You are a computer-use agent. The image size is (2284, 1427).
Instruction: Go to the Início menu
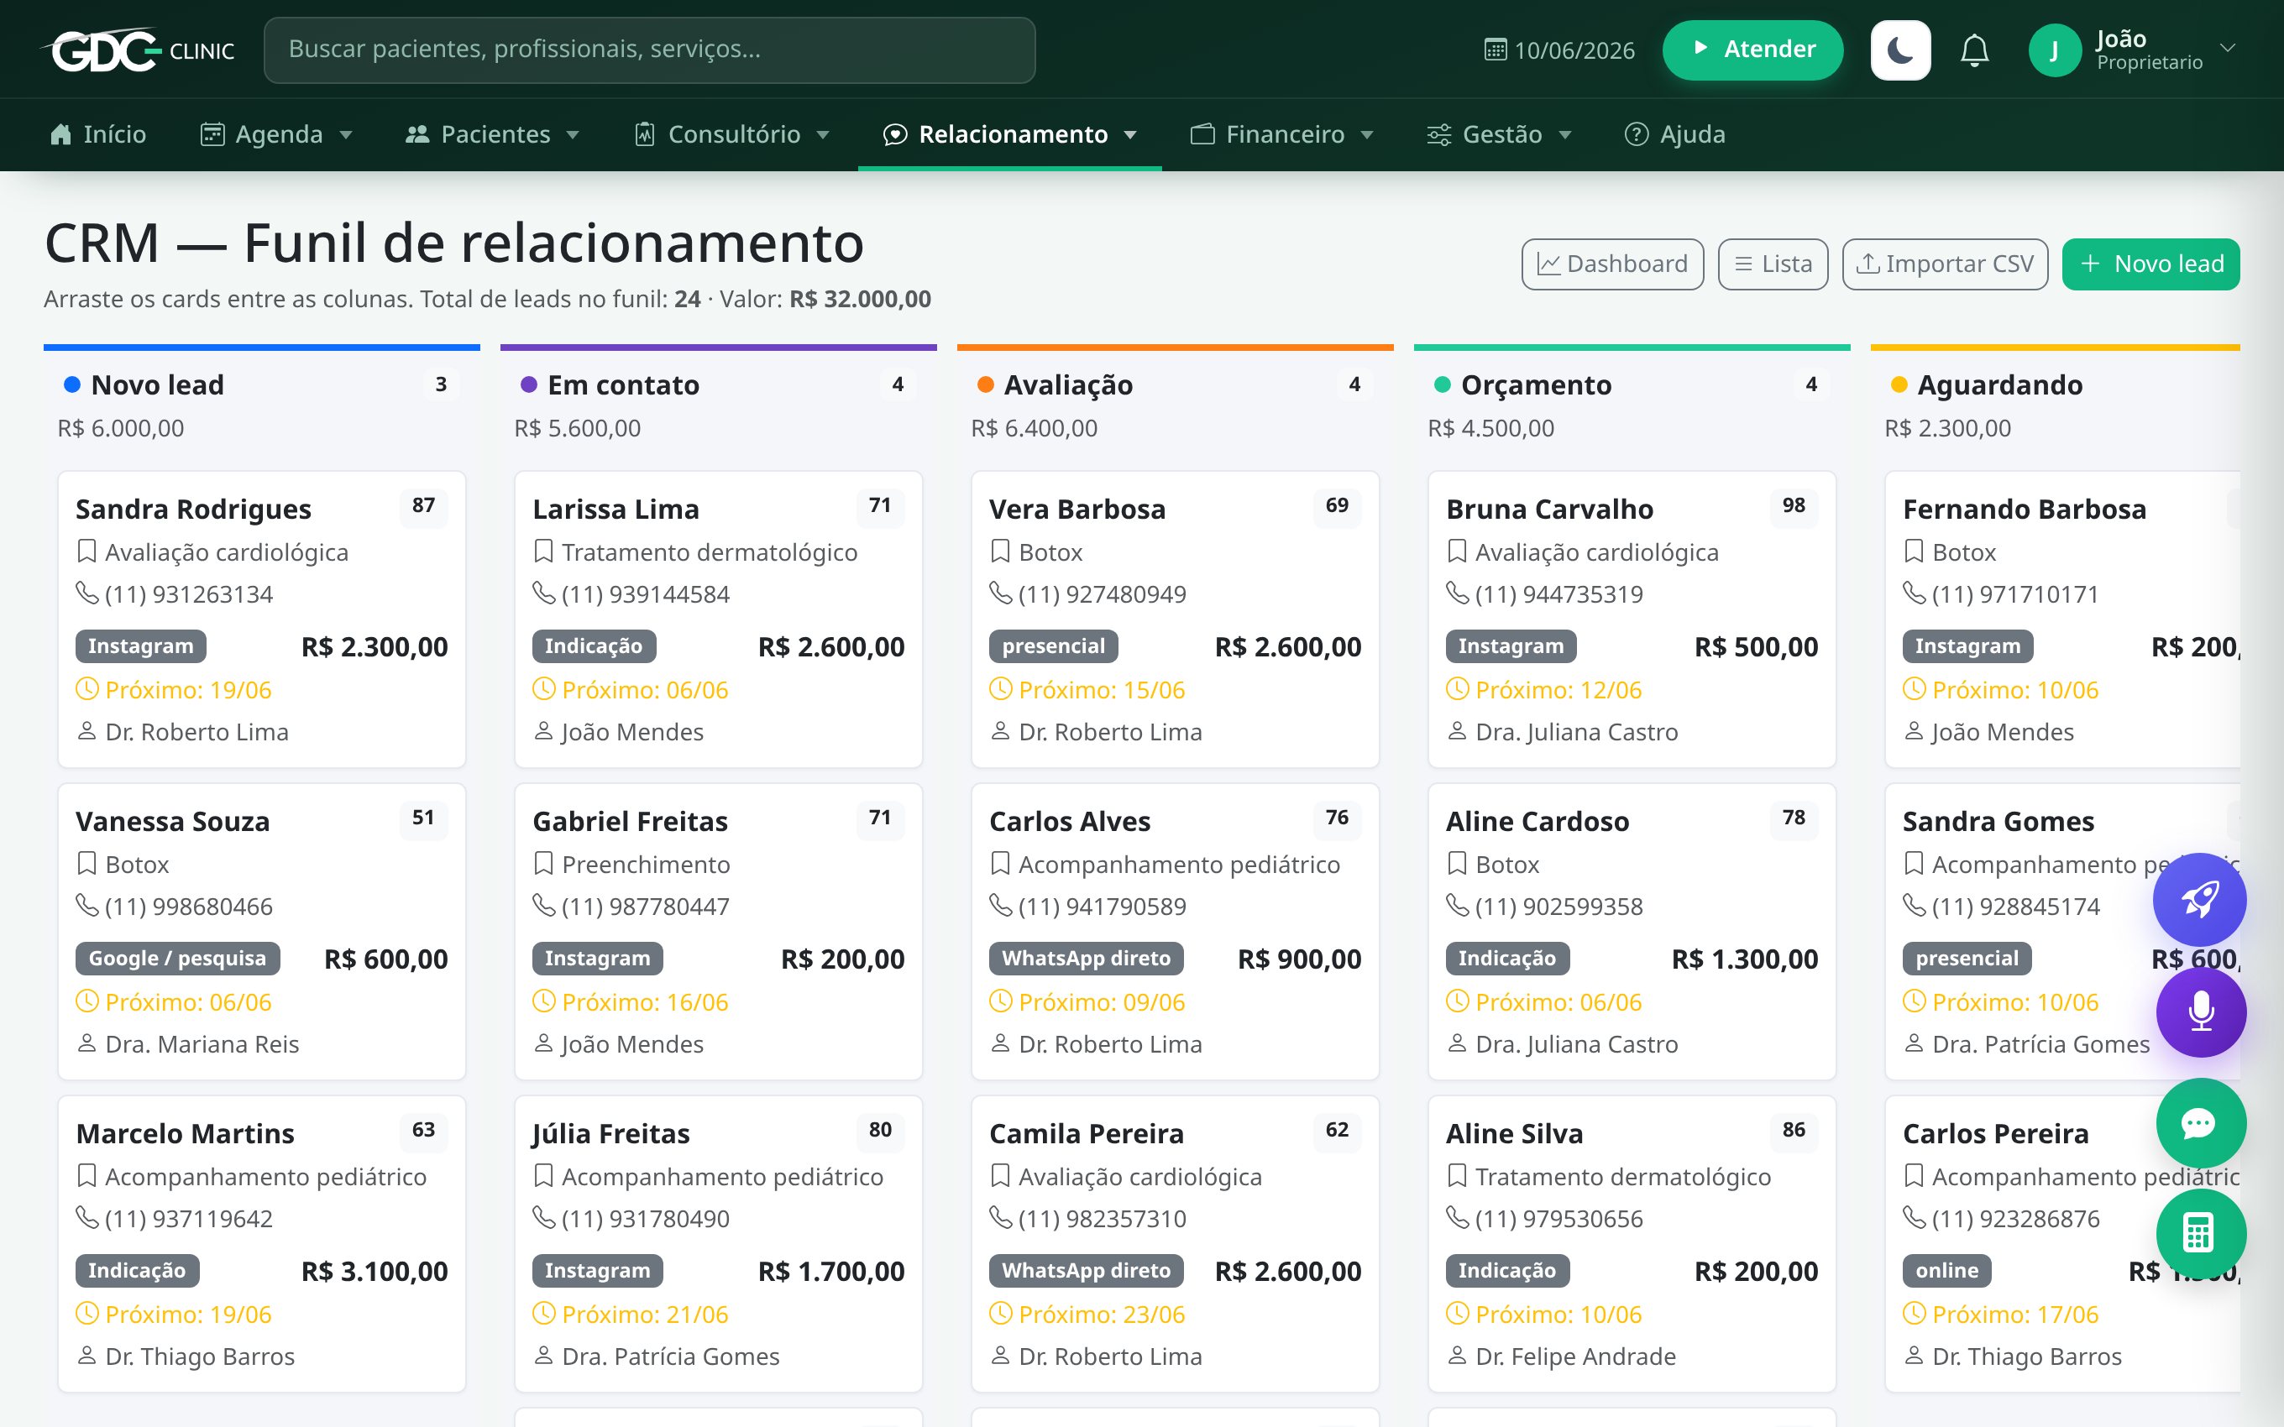point(98,134)
